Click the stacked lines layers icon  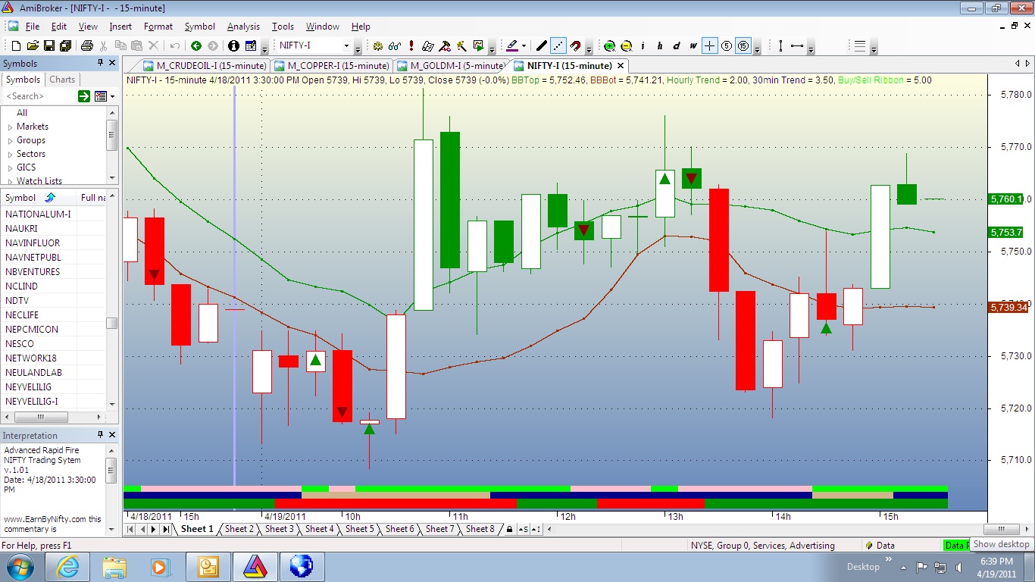click(860, 45)
